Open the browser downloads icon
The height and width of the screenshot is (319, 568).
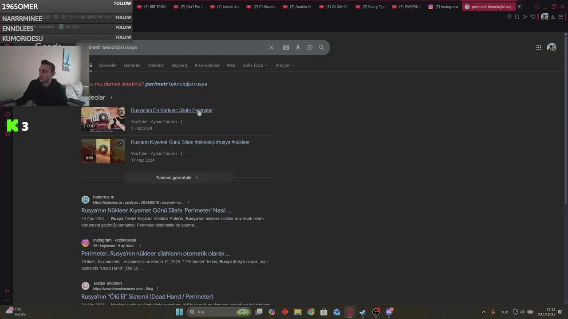pos(552,17)
